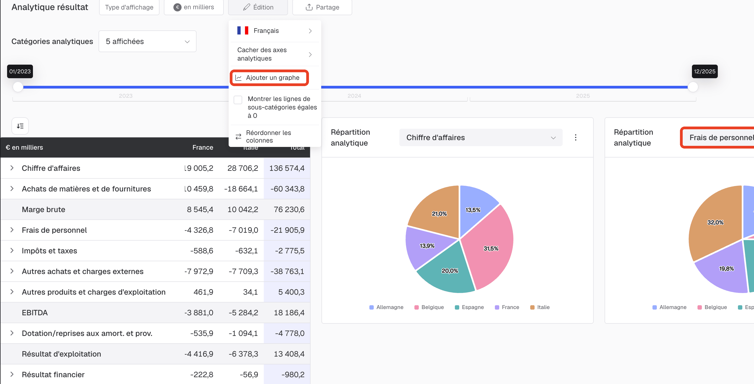
Task: Open the Frais de personnel chart selector
Action: click(718, 137)
